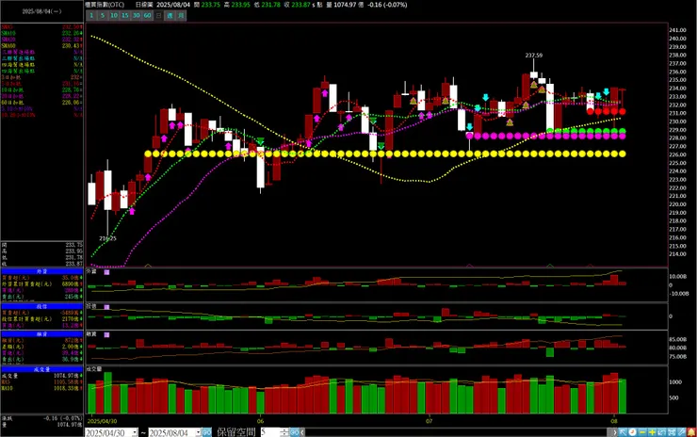Click the 成交量 label in volume panel
This screenshot has height=437, width=697.
point(94,369)
